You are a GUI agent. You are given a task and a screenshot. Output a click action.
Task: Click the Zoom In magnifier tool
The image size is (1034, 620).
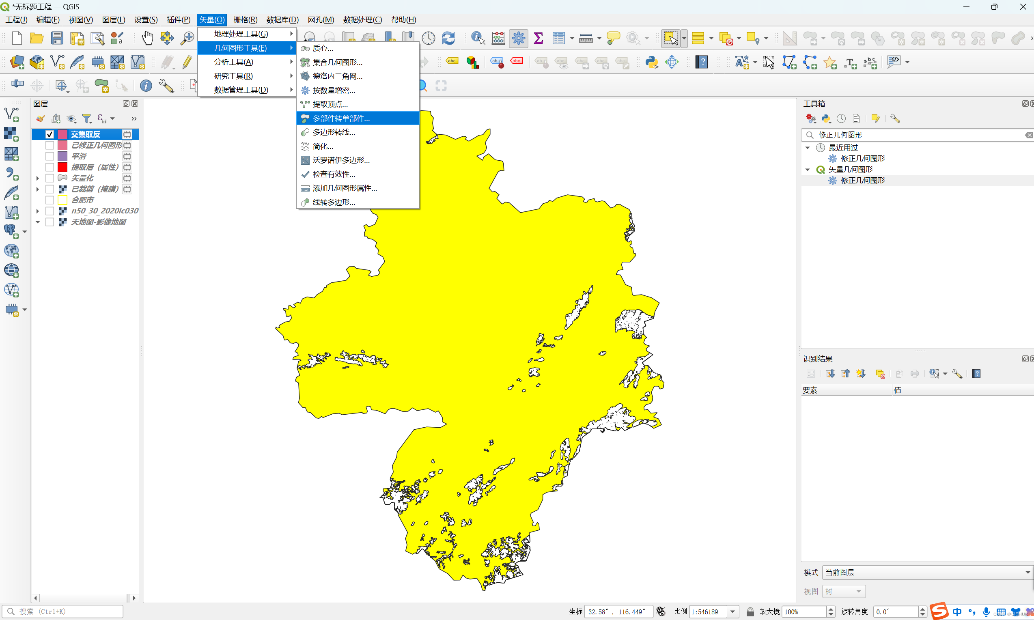[187, 39]
